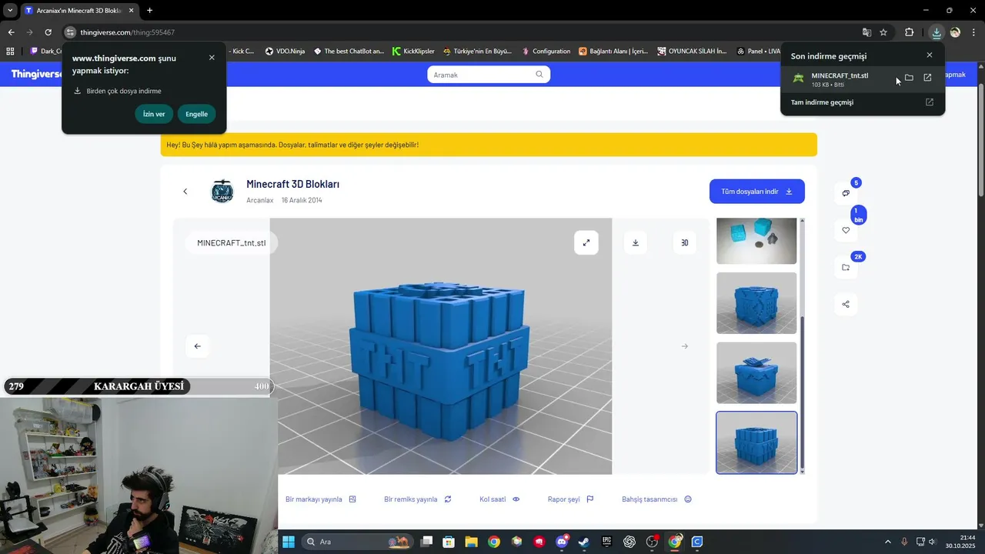Allow multiple downloads with İzin ver
The image size is (985, 554).
tap(154, 114)
